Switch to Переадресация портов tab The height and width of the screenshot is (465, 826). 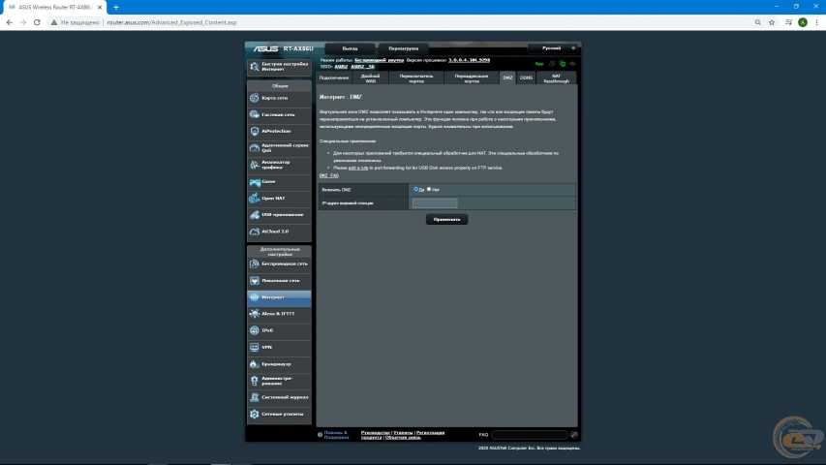click(471, 78)
